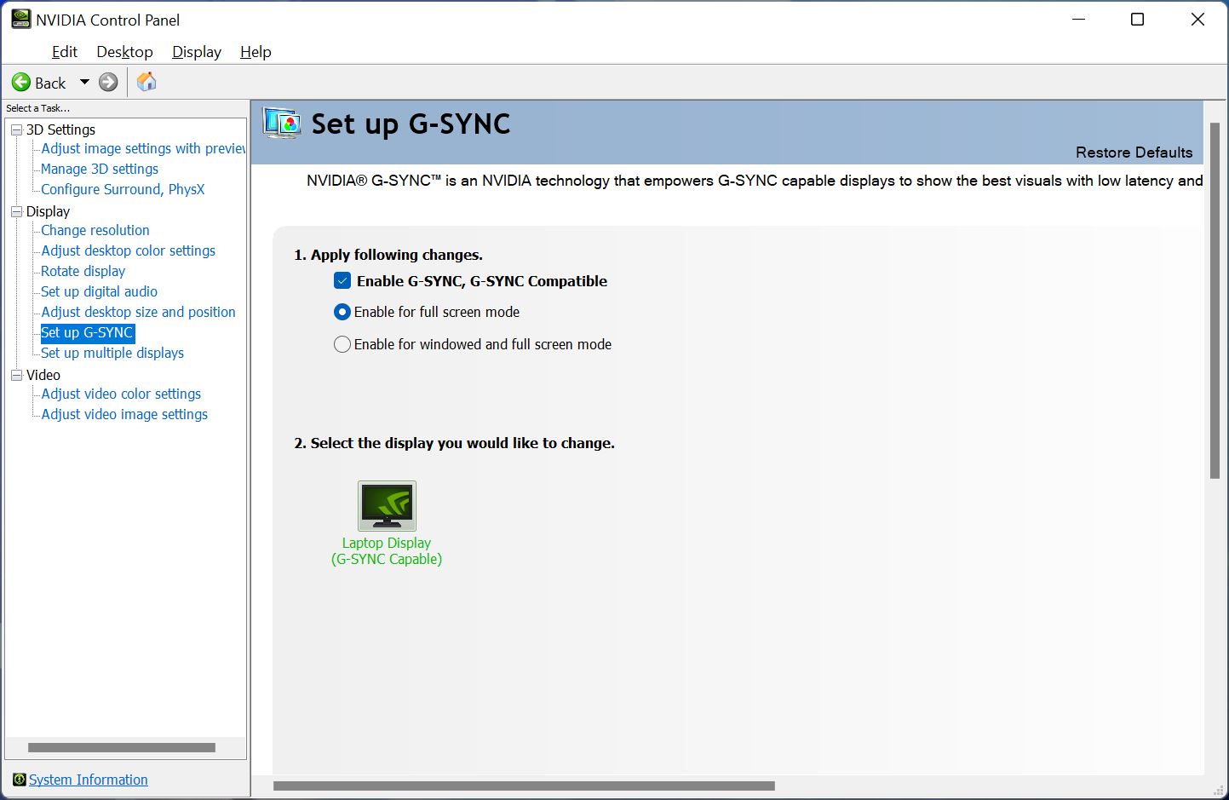The width and height of the screenshot is (1229, 800).
Task: Open Manage 3D settings
Action: (x=100, y=169)
